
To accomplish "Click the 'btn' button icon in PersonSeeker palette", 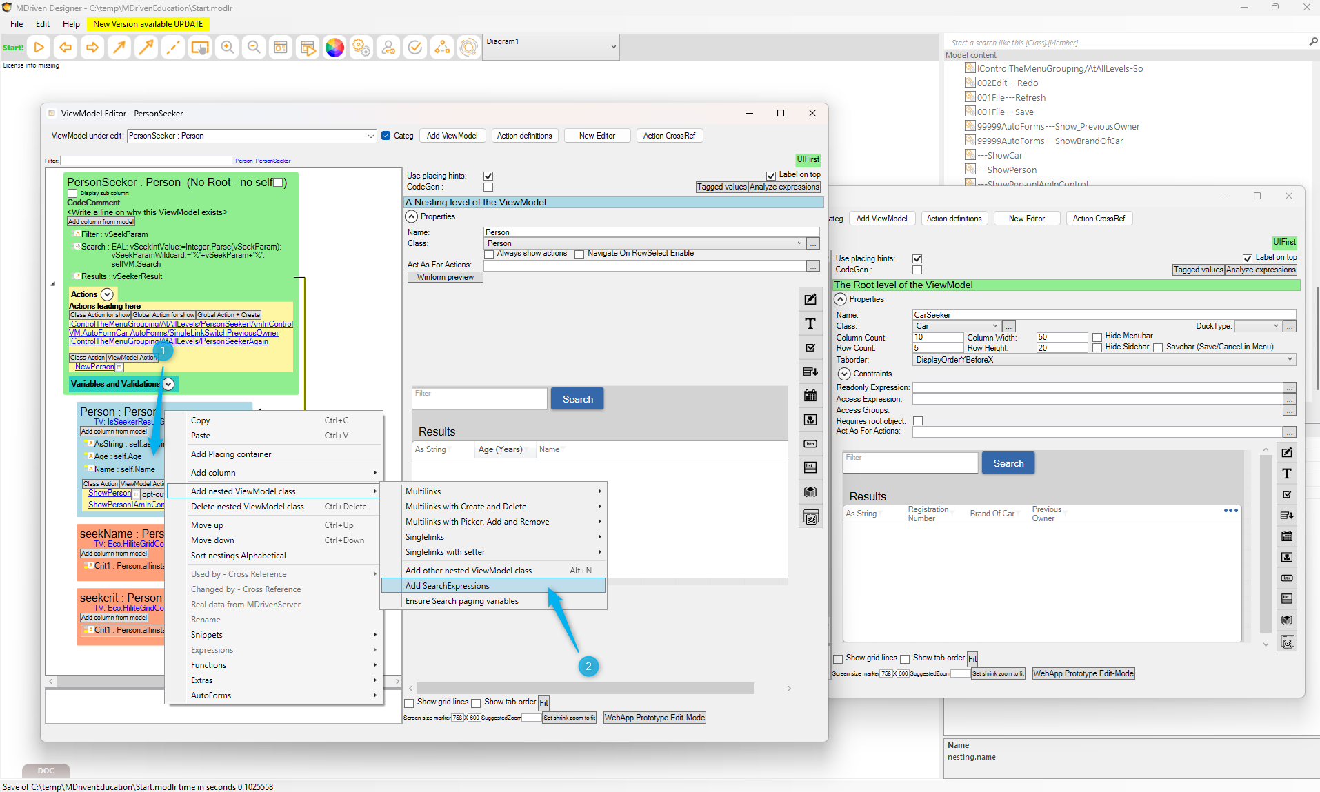I will click(x=810, y=444).
